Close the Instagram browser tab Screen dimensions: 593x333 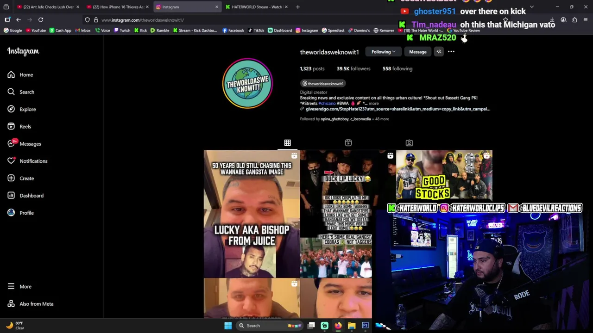(x=216, y=7)
